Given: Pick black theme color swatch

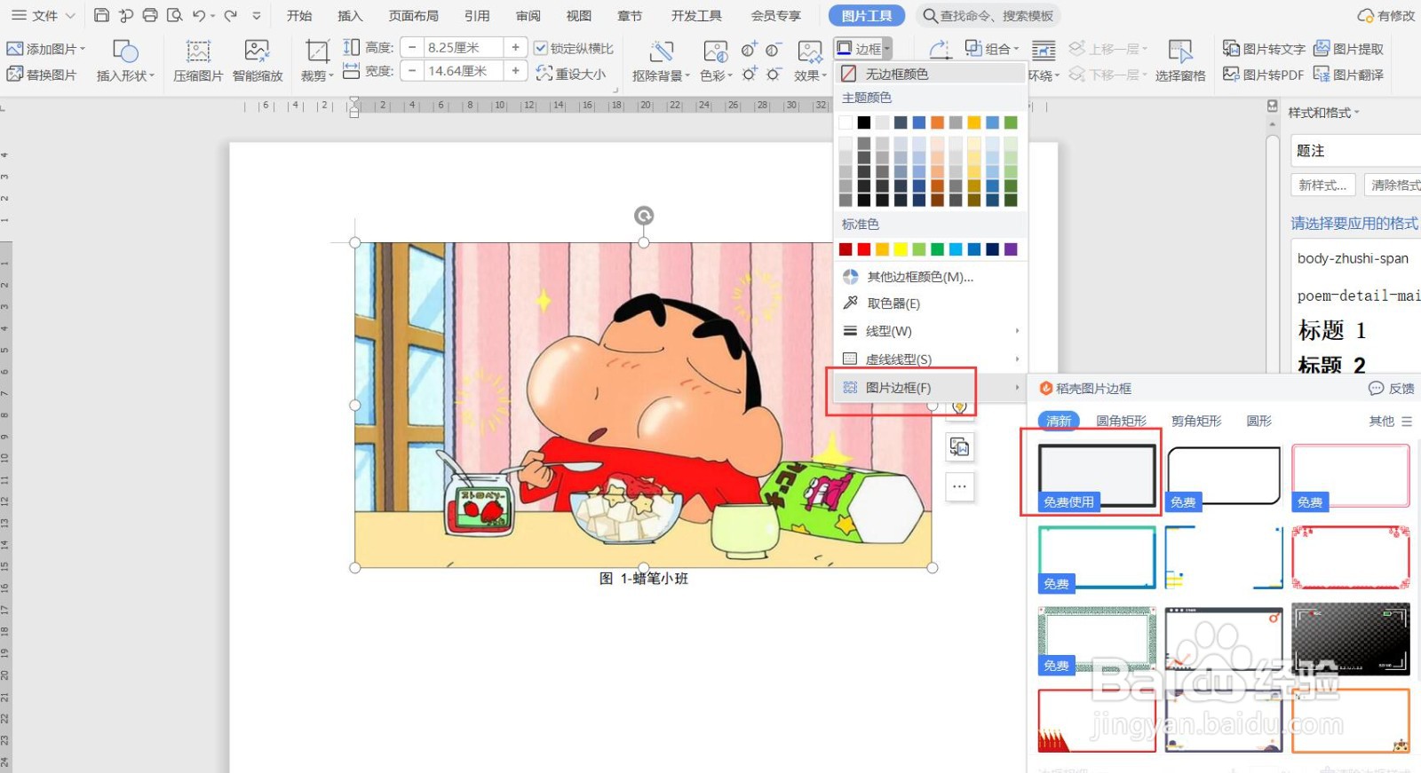Looking at the screenshot, I should pyautogui.click(x=863, y=122).
